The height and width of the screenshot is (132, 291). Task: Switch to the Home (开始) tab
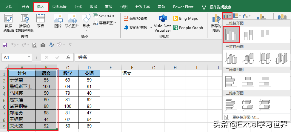(25, 7)
